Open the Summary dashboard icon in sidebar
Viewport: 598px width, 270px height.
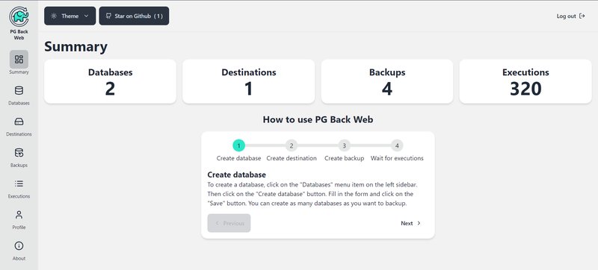[x=19, y=60]
